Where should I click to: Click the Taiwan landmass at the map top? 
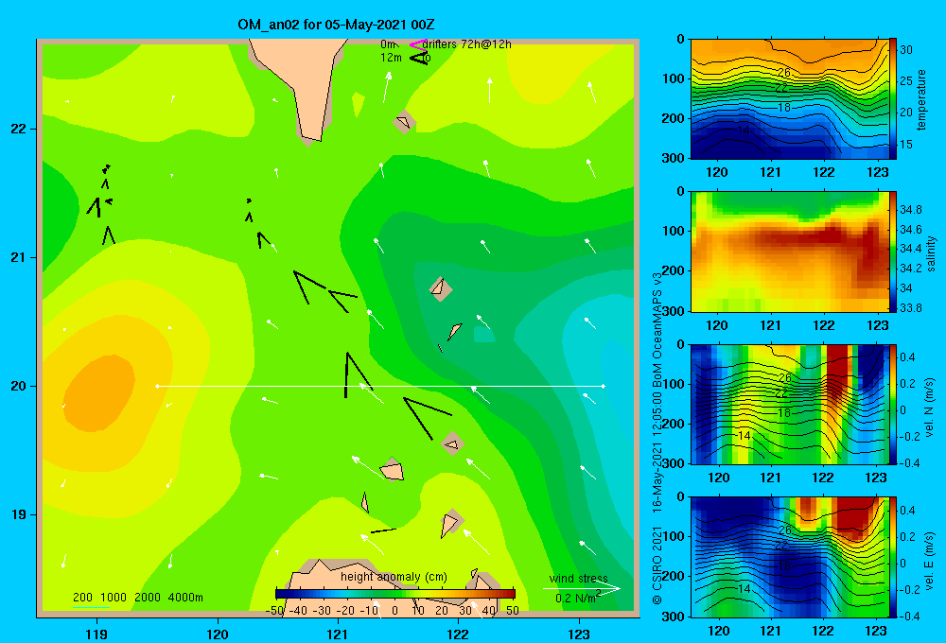tap(305, 84)
